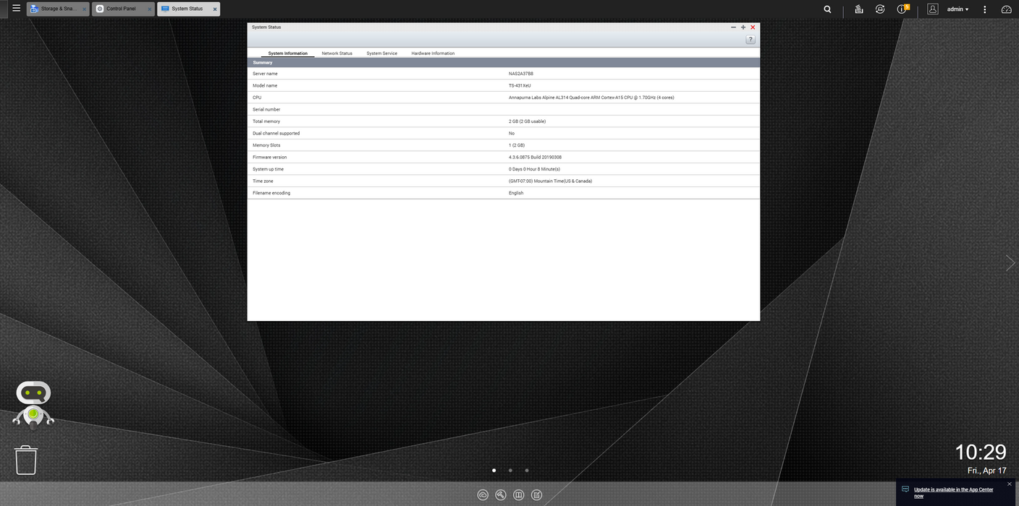Open the search magnifier in top bar
Viewport: 1019px width, 506px height.
click(x=828, y=9)
